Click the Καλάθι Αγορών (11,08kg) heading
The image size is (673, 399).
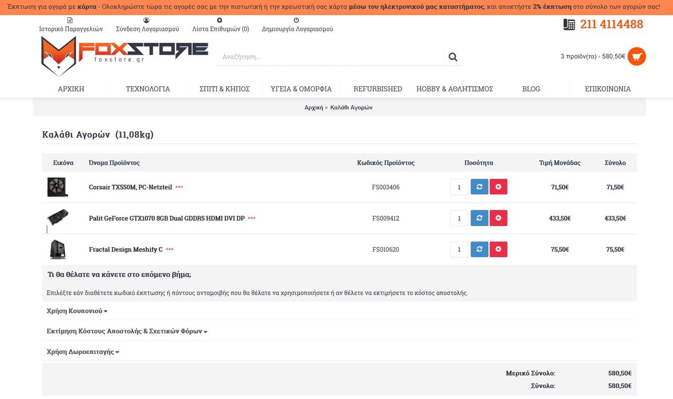click(98, 135)
